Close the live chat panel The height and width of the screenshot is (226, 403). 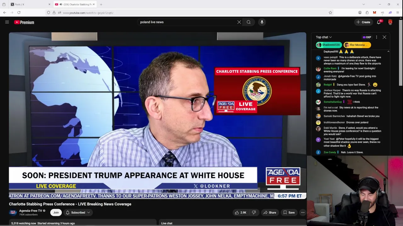coord(384,37)
